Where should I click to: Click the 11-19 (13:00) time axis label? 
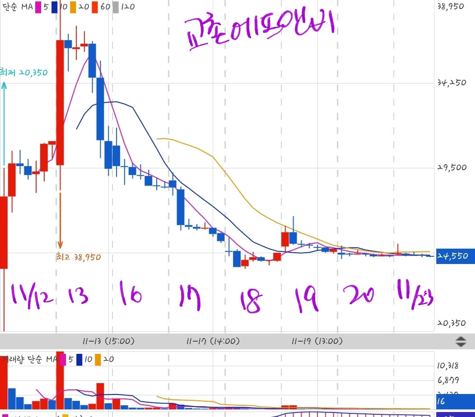point(317,341)
